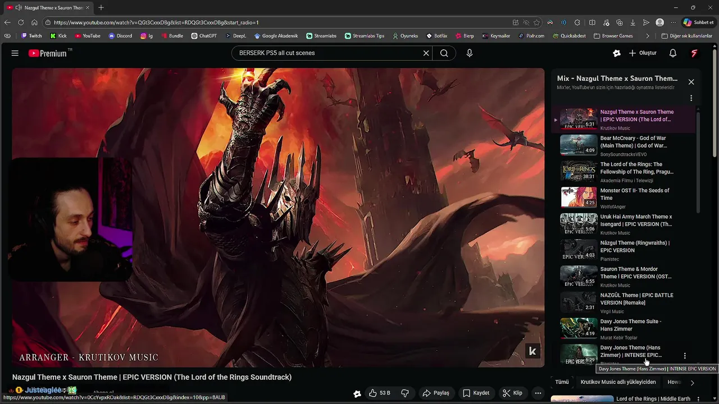
Task: Open the YouTube account avatar menu
Action: (x=694, y=53)
